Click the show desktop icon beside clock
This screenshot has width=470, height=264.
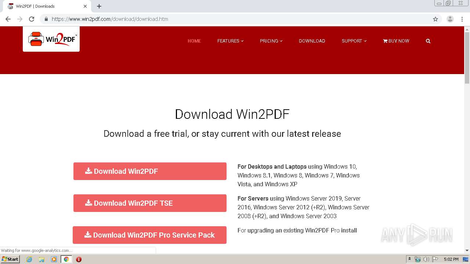(x=466, y=259)
